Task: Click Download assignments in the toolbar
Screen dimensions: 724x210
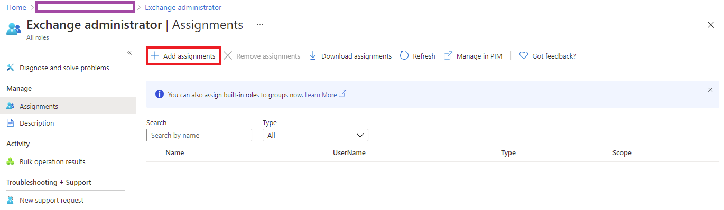Action: click(350, 56)
